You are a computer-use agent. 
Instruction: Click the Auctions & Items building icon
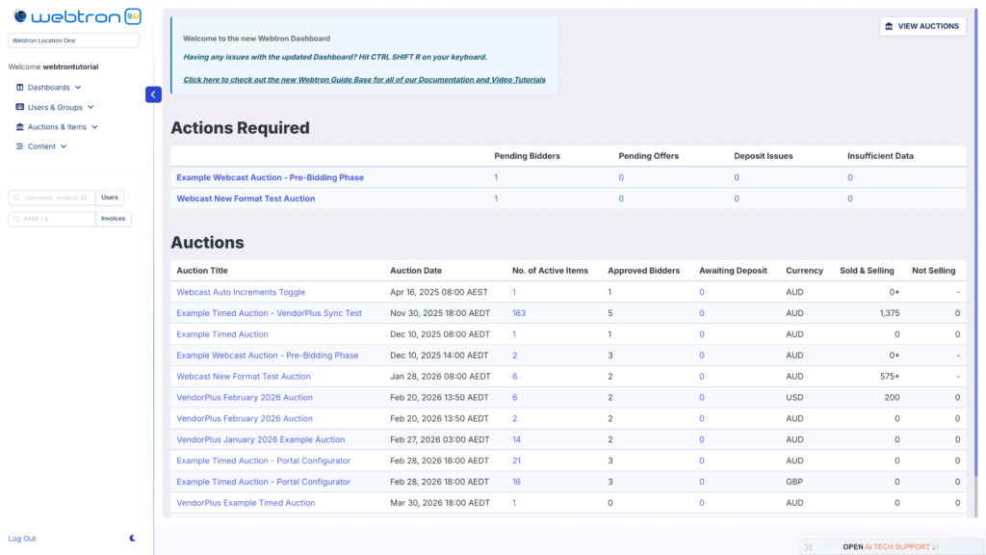20,127
